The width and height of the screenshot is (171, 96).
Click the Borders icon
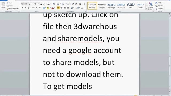coord(82,8)
